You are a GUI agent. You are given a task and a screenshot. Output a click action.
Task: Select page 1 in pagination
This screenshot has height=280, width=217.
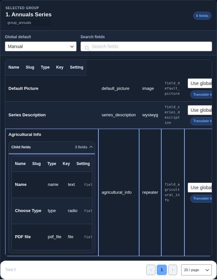162,270
